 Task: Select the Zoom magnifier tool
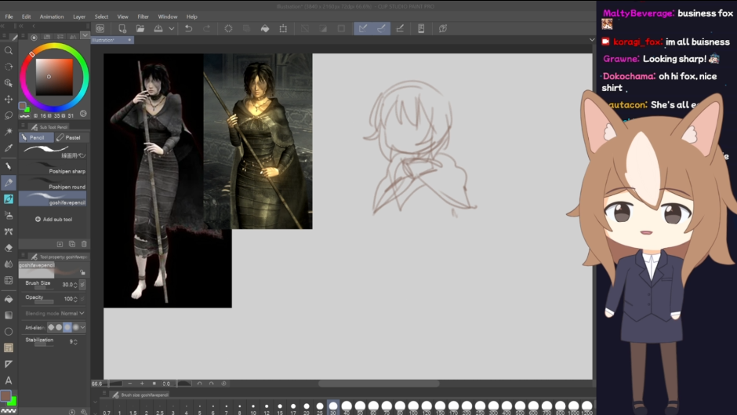point(9,50)
